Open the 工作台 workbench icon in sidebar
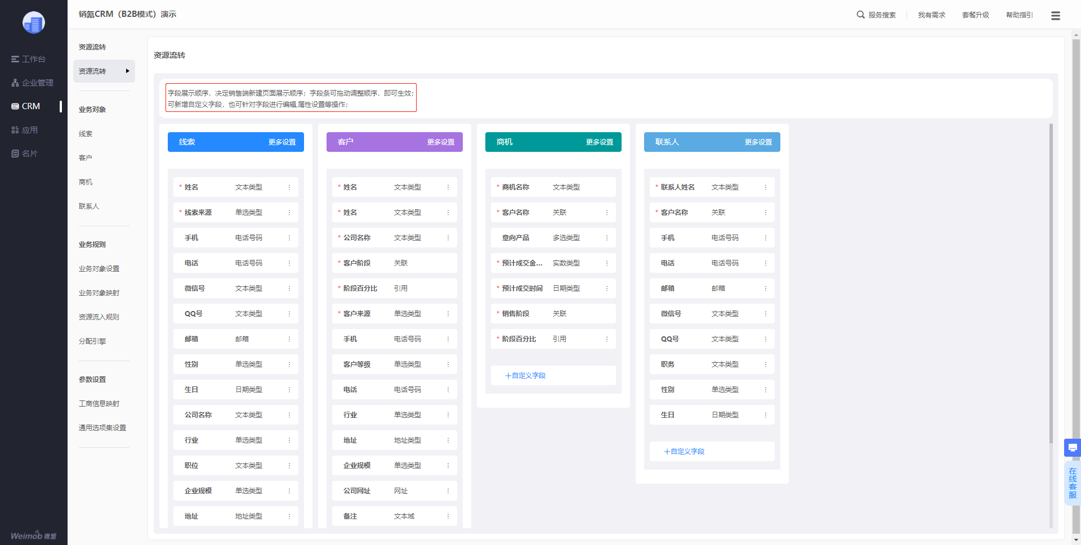Screen dimensions: 1081x545 pos(15,59)
